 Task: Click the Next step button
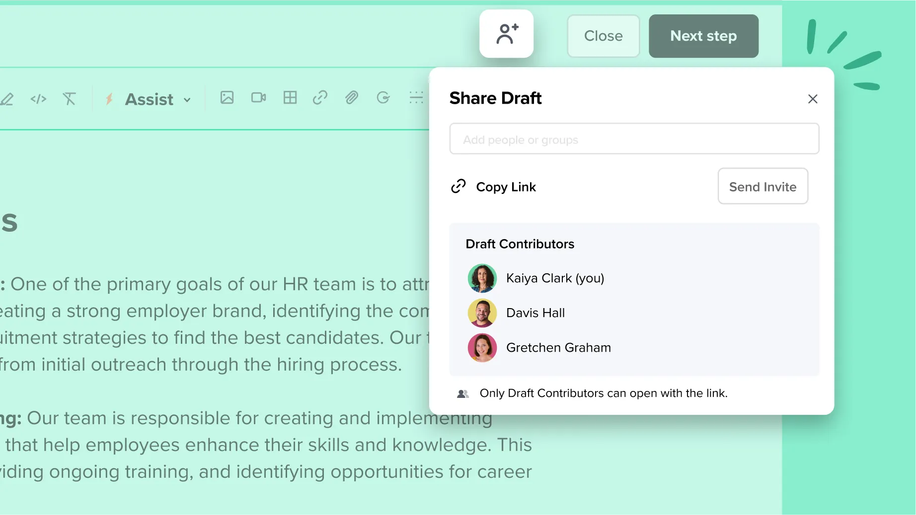pyautogui.click(x=703, y=36)
